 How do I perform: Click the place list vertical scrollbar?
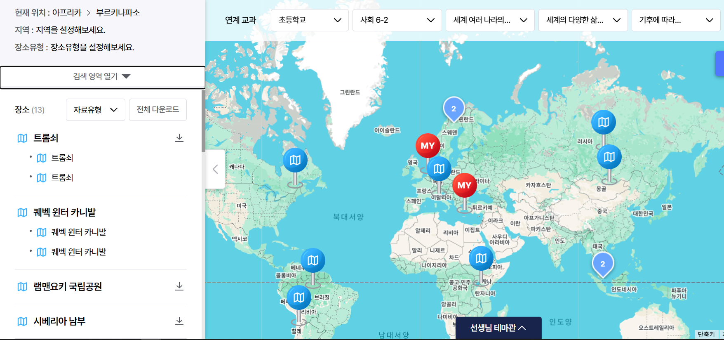[x=203, y=121]
